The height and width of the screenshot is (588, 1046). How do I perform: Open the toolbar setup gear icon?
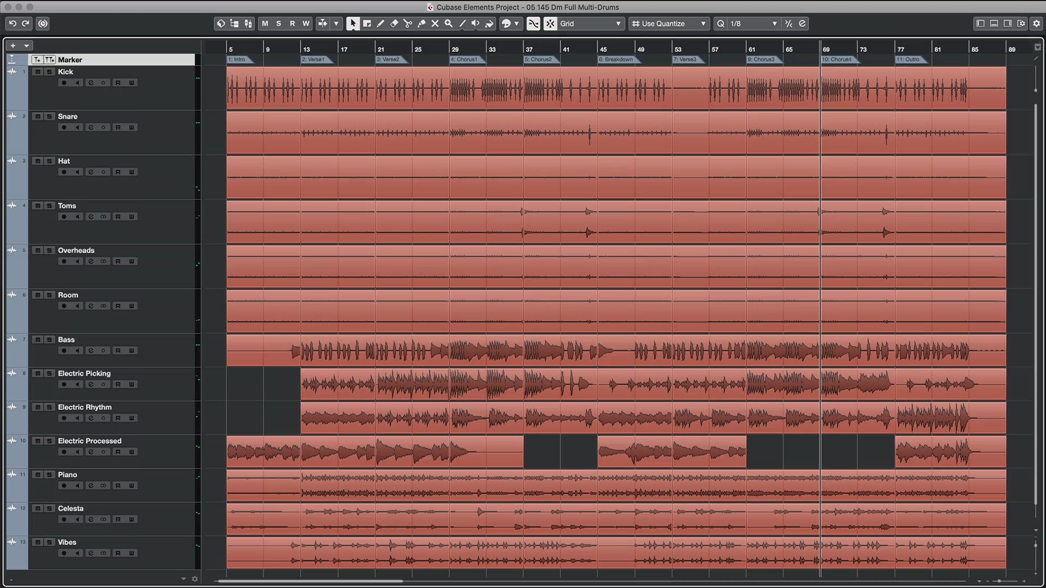1037,23
